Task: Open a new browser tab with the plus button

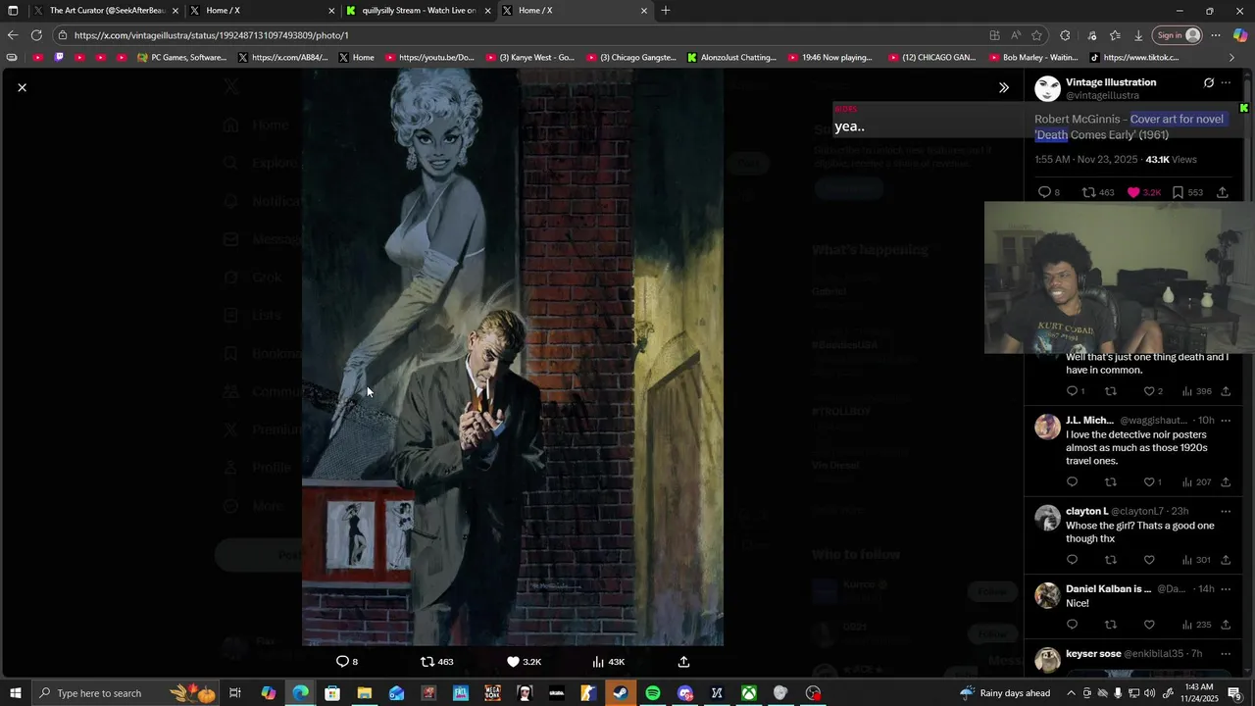Action: point(666,11)
